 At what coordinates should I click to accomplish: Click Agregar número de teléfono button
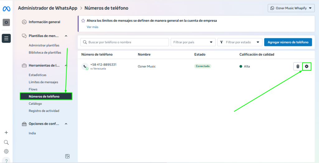pos(288,42)
